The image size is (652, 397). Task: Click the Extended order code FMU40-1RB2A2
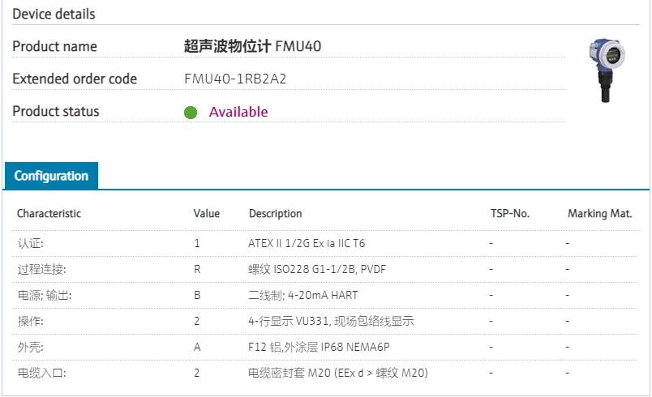click(235, 79)
